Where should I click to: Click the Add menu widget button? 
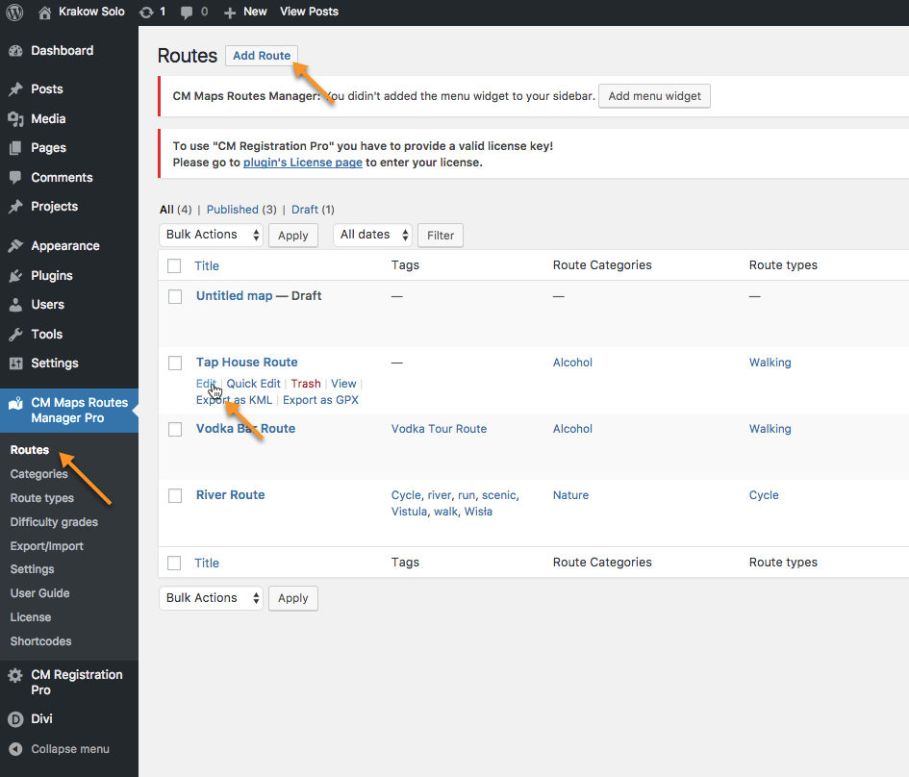654,96
